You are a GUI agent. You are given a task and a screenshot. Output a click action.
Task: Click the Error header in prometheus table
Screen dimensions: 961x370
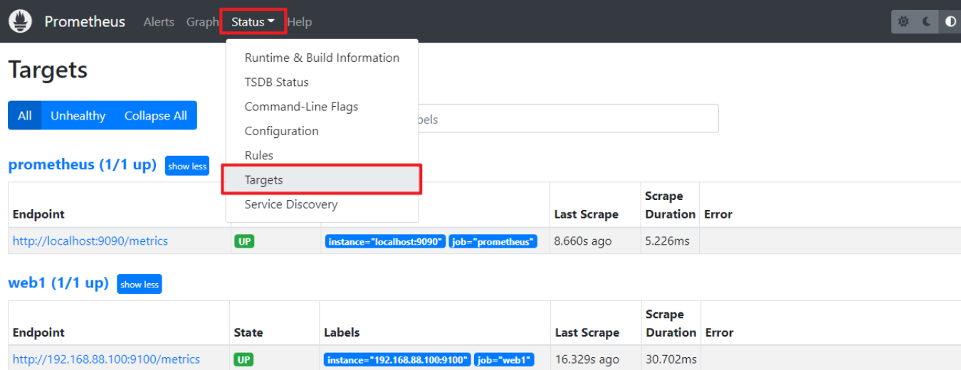tap(718, 214)
